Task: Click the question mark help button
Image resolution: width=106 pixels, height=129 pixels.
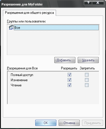Action: [88, 3]
